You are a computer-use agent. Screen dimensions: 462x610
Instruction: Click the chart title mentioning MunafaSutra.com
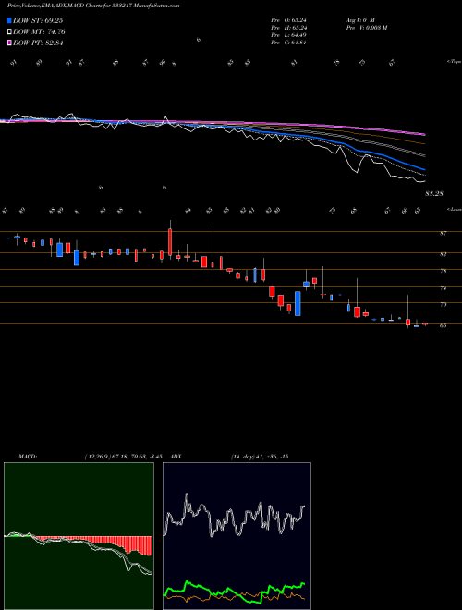(x=93, y=6)
